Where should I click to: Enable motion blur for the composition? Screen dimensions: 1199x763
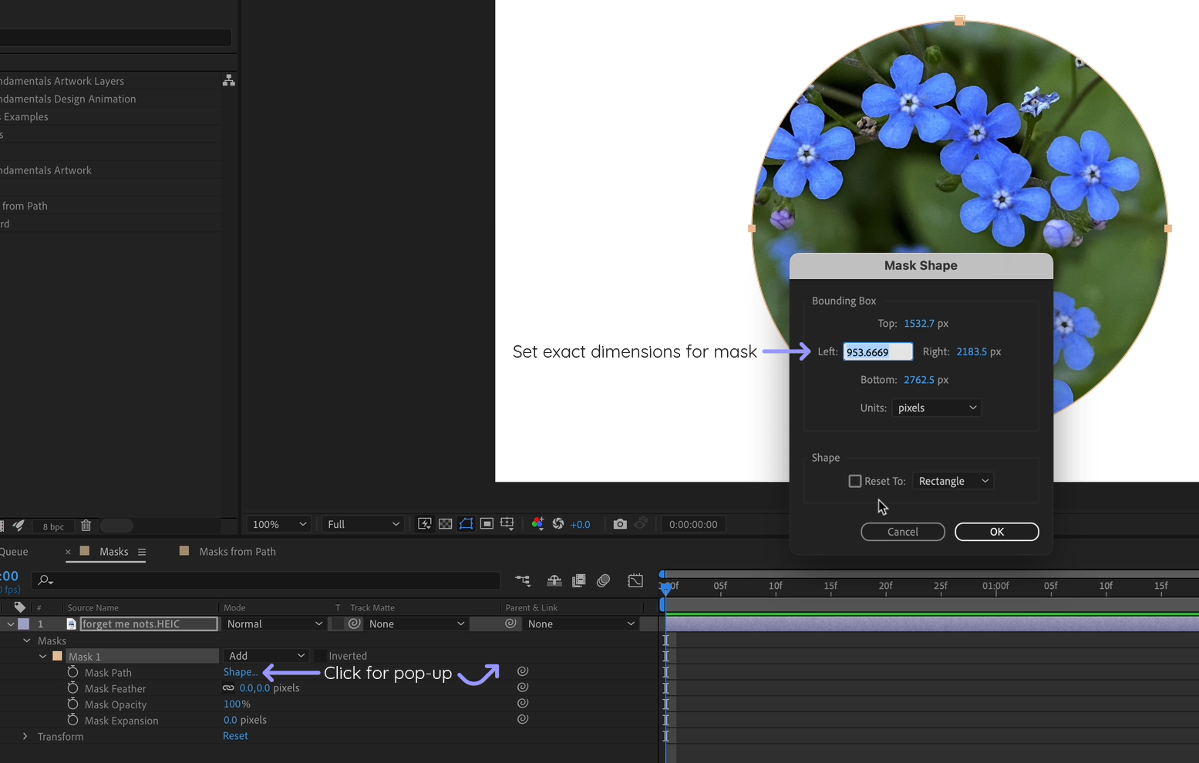pos(604,580)
